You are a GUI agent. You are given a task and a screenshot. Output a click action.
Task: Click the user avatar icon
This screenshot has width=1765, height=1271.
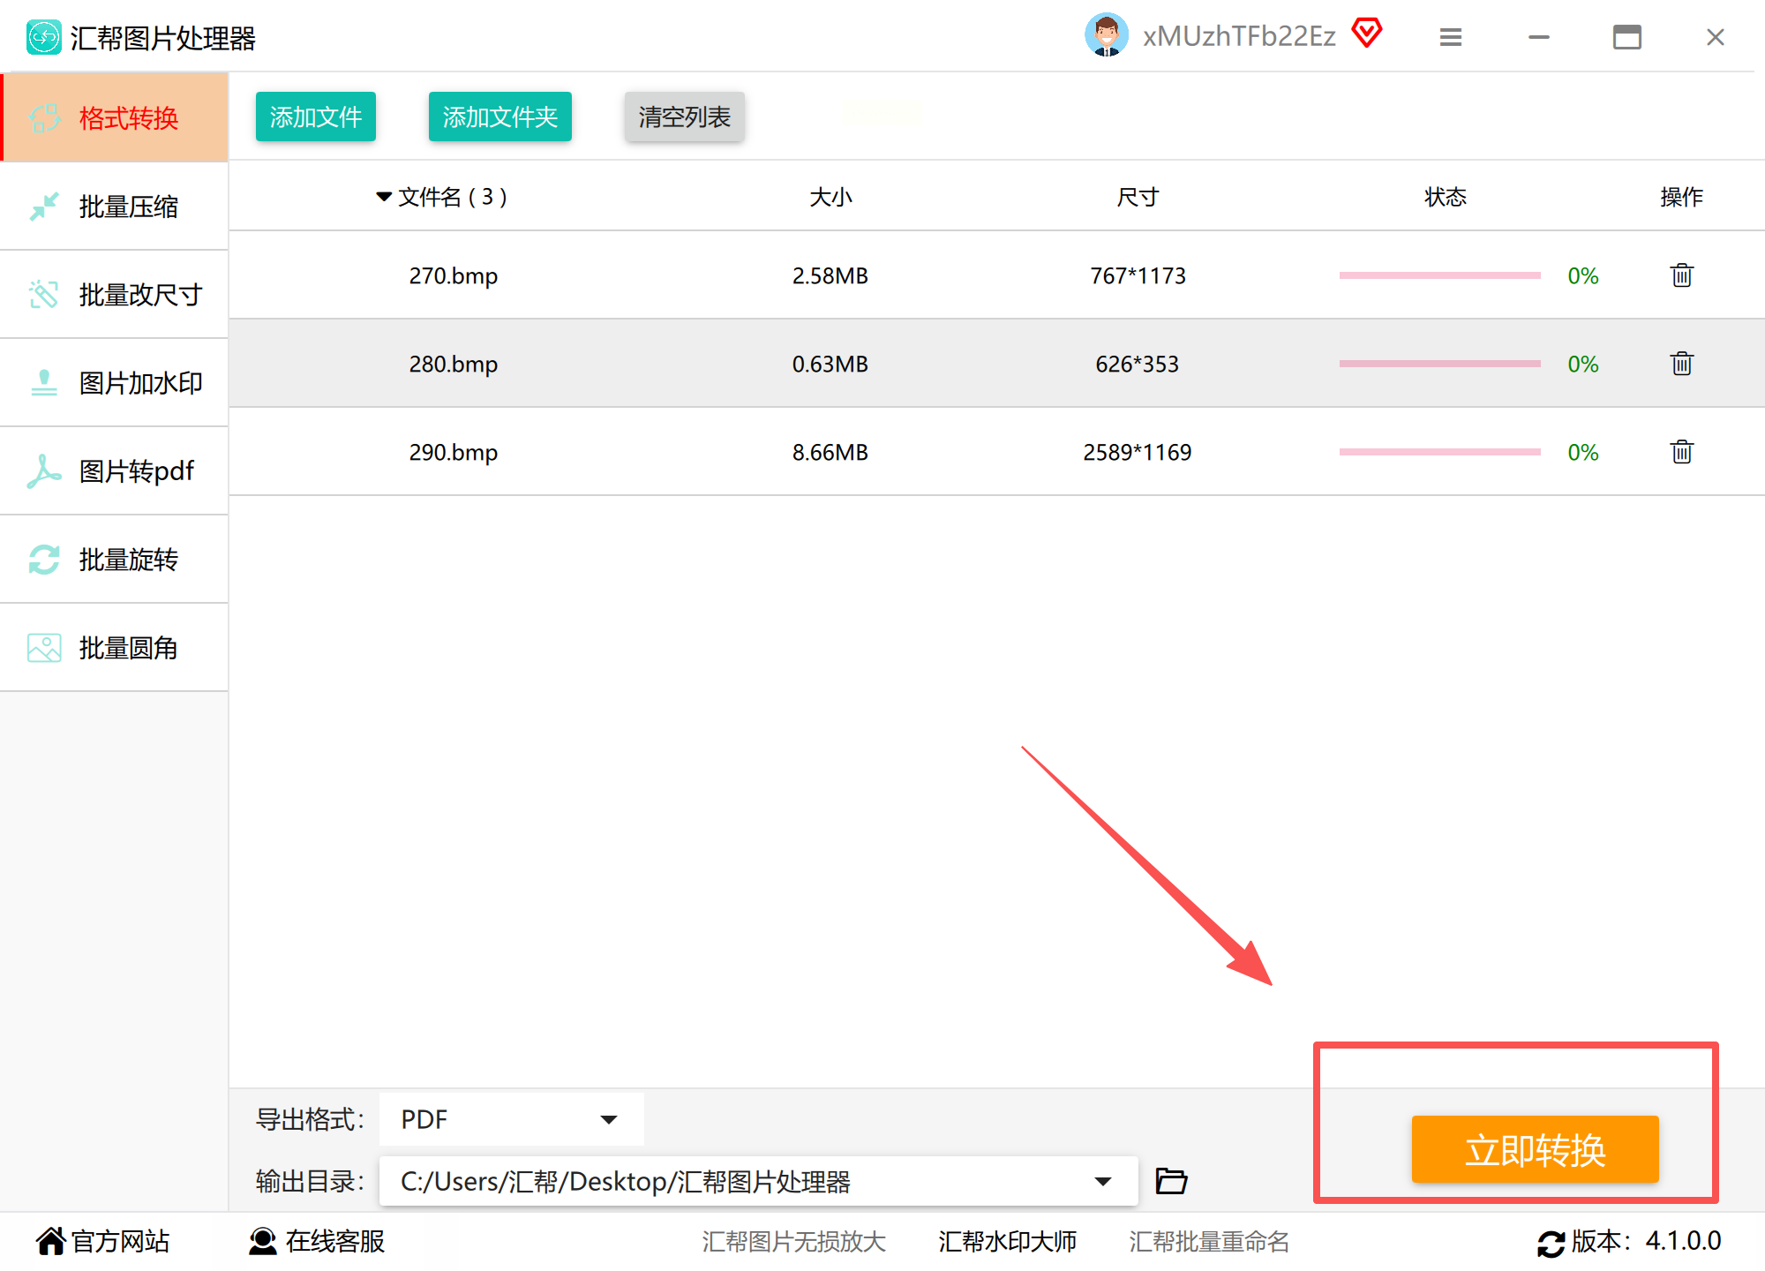[x=1106, y=35]
